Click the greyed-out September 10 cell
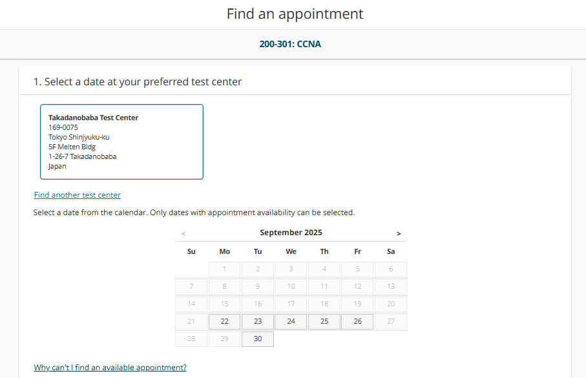586x378 pixels. [291, 286]
